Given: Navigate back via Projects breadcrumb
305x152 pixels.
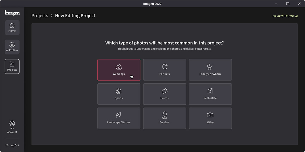Looking at the screenshot, I should click(x=40, y=15).
